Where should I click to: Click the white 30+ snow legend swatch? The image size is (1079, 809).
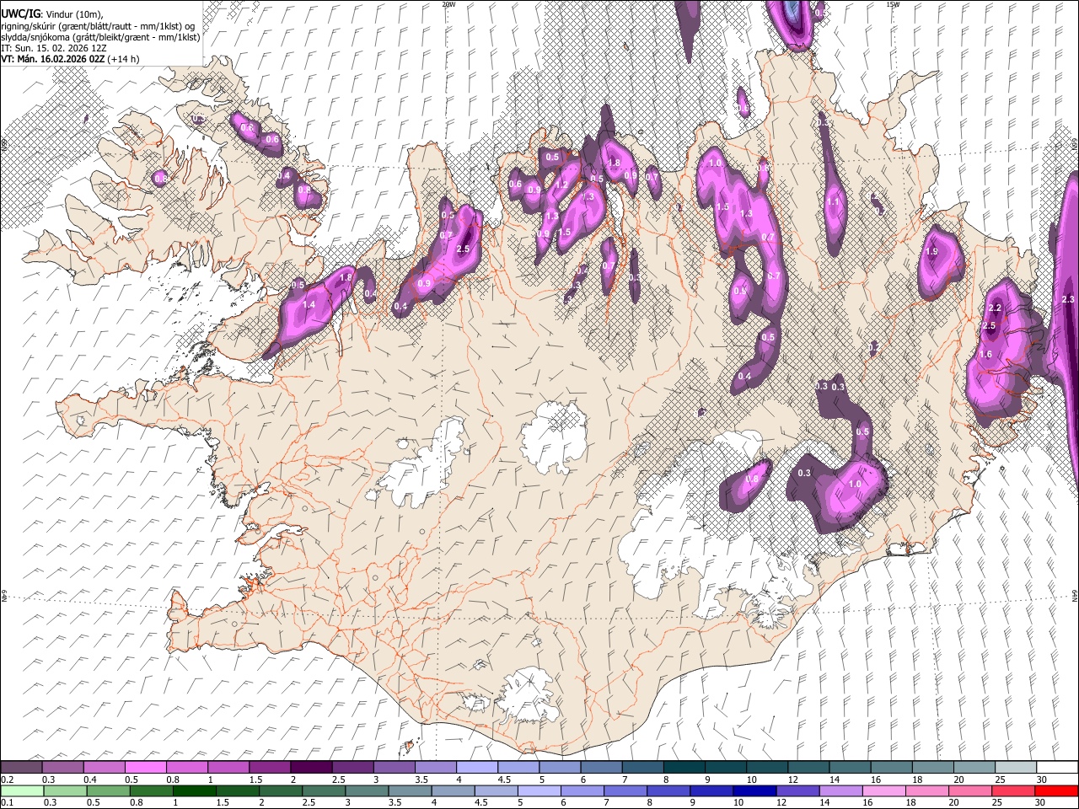point(1056,767)
